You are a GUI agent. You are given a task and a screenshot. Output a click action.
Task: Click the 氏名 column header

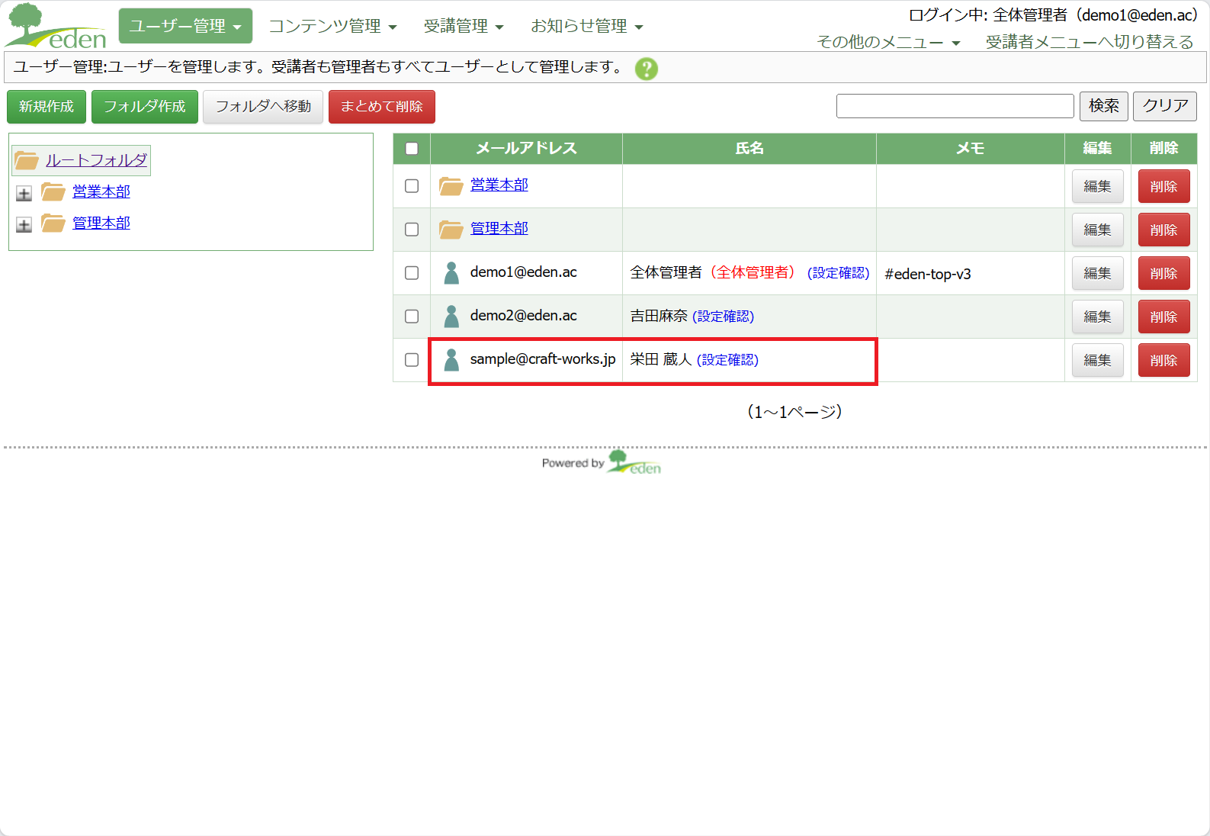point(749,148)
